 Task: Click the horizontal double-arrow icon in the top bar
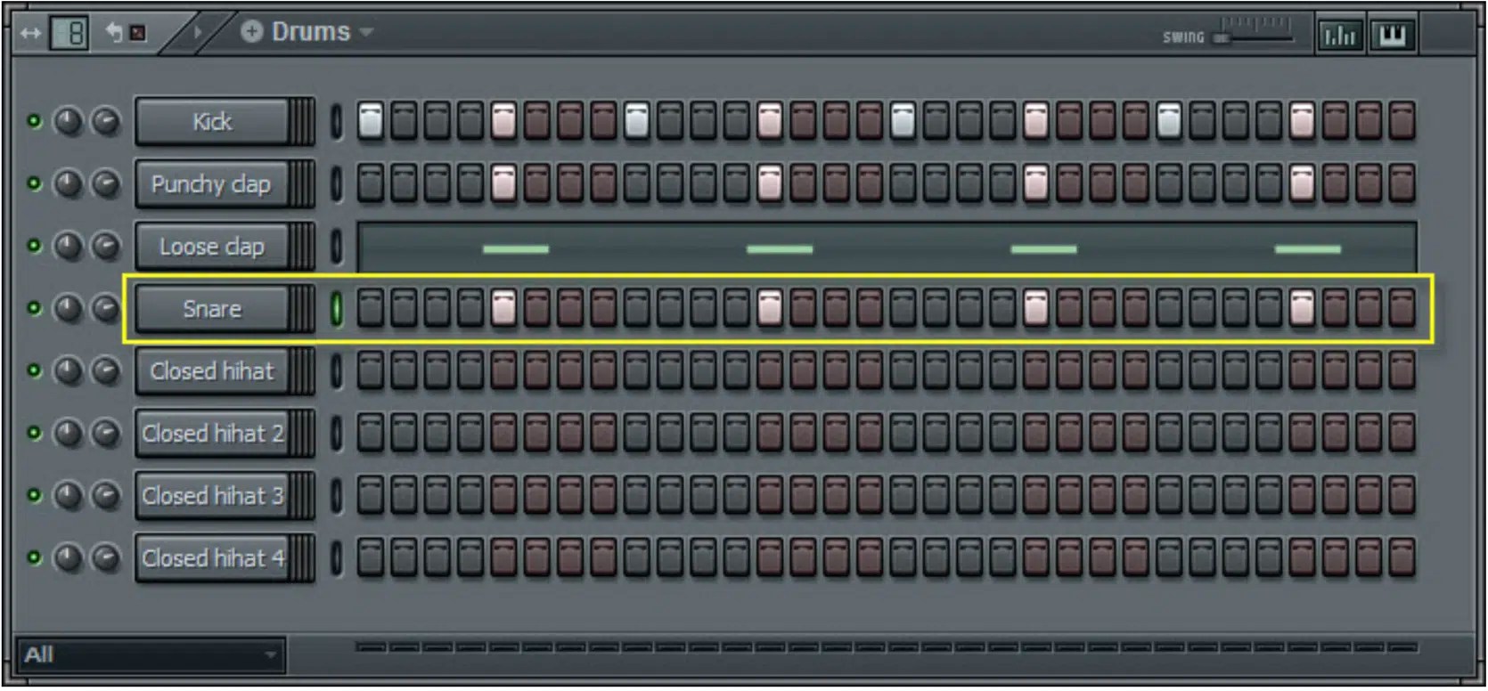(30, 34)
